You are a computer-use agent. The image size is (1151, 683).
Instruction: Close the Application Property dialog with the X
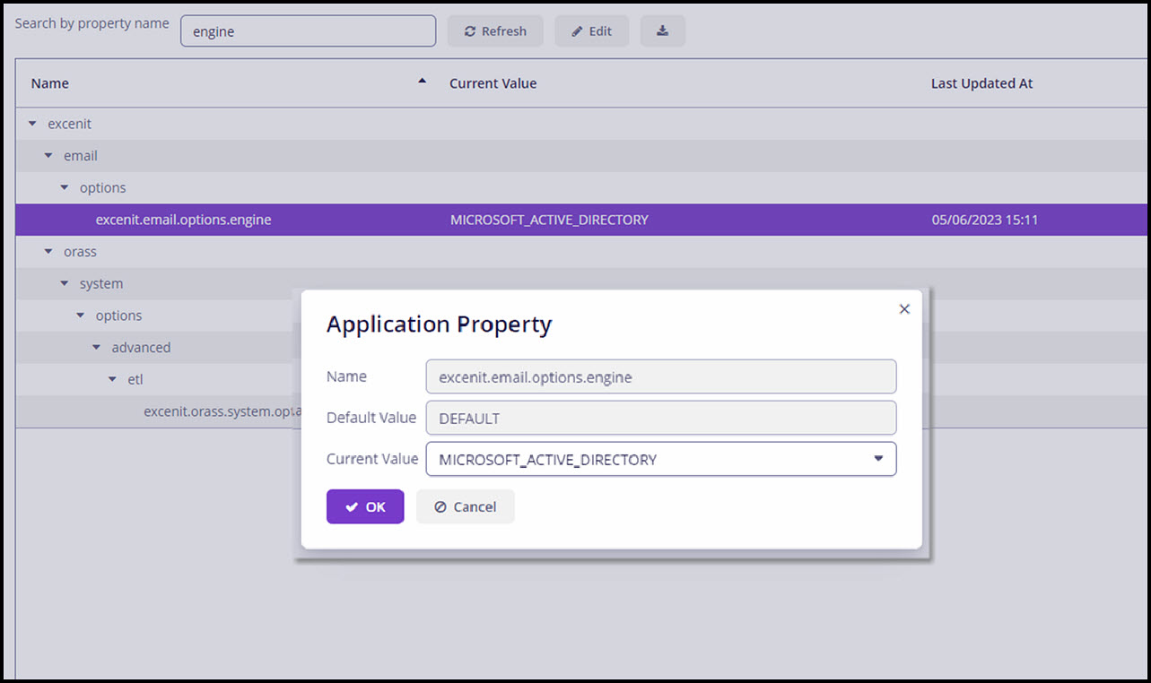[903, 308]
